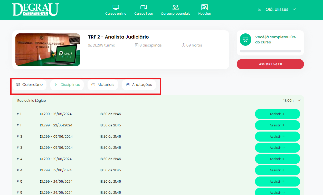Click the trophy icon in progress card
Image resolution: width=323 pixels, height=195 pixels.
pyautogui.click(x=245, y=40)
